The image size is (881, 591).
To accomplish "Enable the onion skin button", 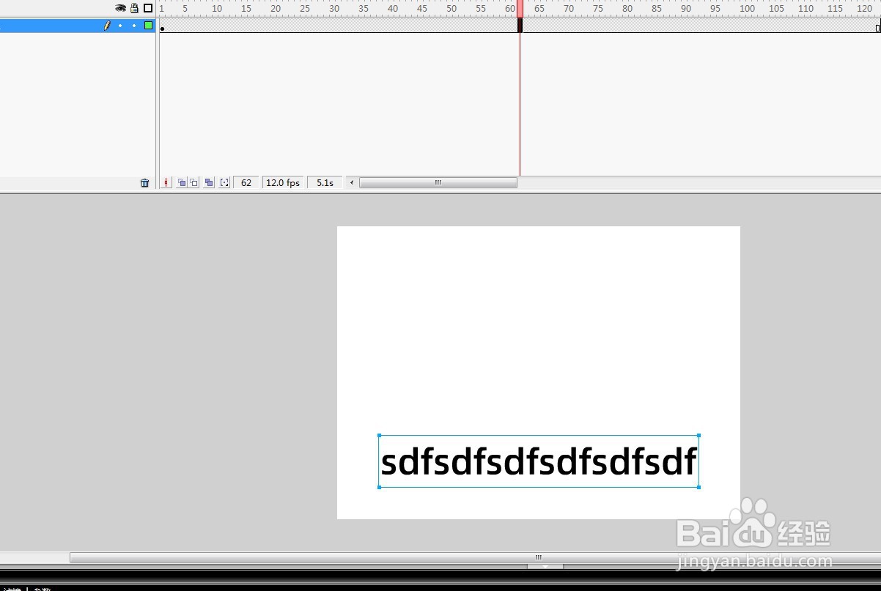I will pos(181,182).
